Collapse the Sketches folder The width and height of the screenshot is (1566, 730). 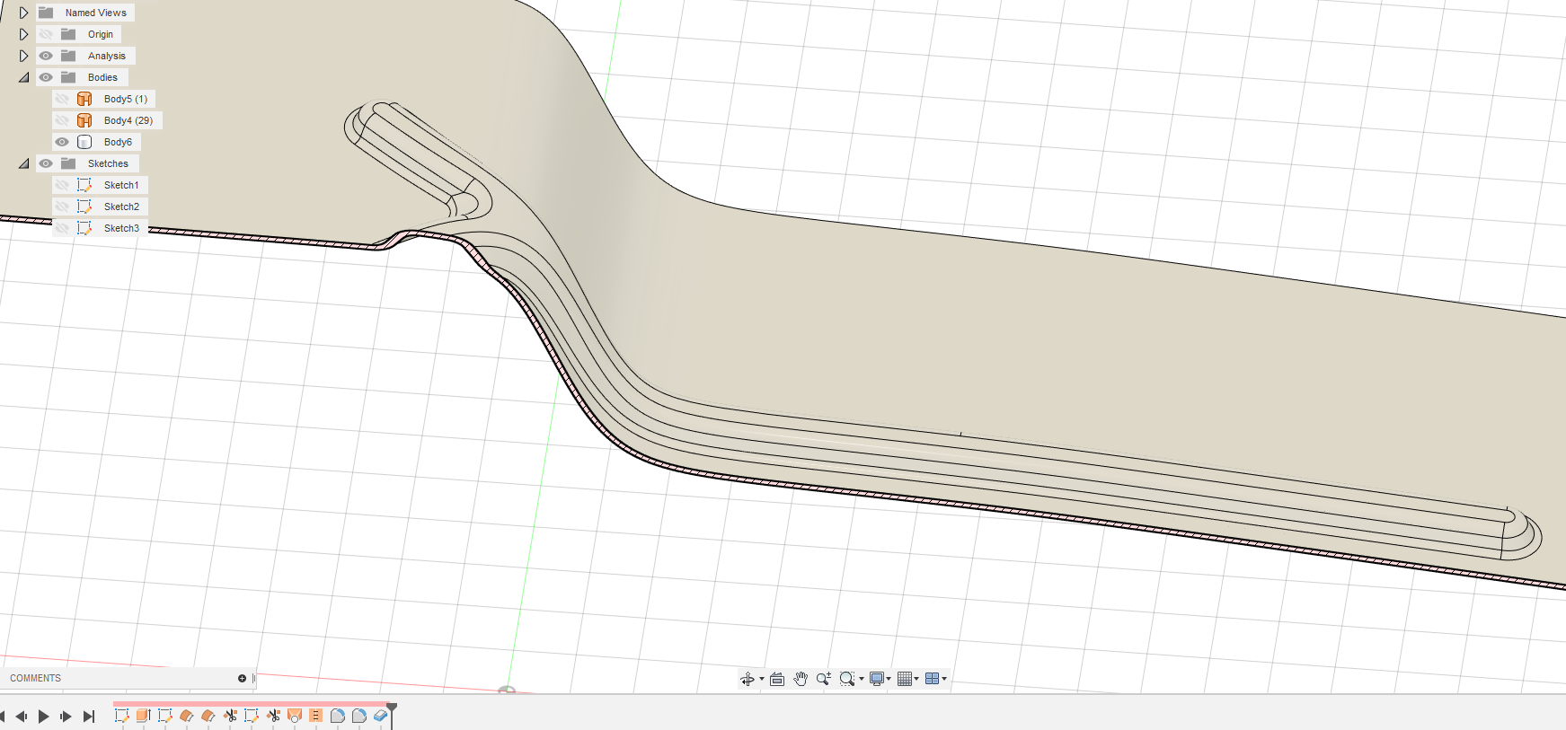[x=24, y=163]
